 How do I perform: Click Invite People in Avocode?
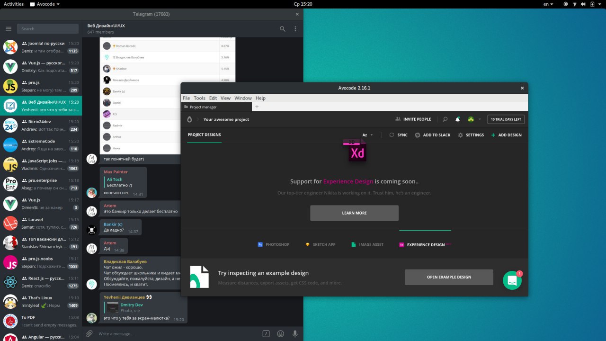click(x=413, y=119)
